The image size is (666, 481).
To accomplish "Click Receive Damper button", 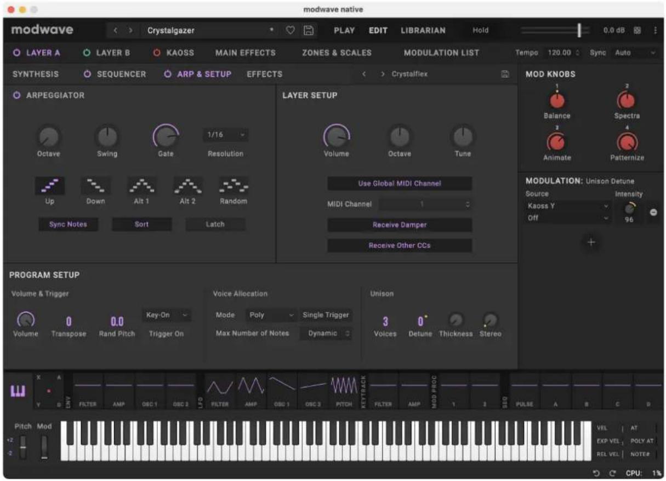I will click(x=400, y=225).
